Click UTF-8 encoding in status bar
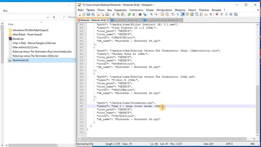 pyautogui.click(x=229, y=144)
